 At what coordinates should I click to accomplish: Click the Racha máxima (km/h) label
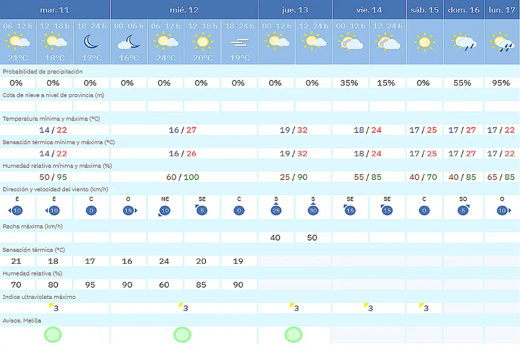[x=33, y=226]
